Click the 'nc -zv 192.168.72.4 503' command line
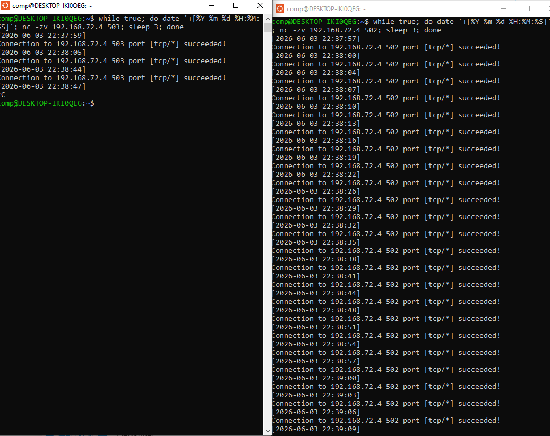550x436 pixels. click(x=91, y=27)
